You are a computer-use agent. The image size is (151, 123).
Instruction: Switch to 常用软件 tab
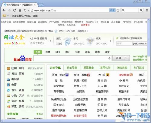pyautogui.click(x=105, y=68)
